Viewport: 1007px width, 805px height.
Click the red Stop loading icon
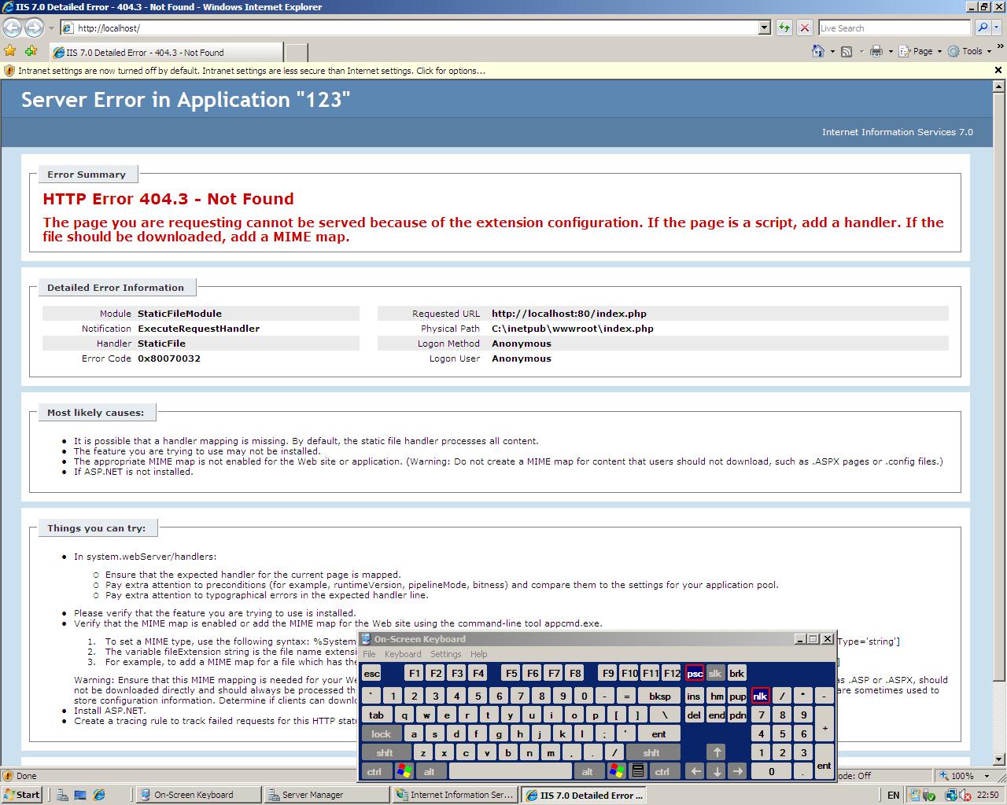804,28
